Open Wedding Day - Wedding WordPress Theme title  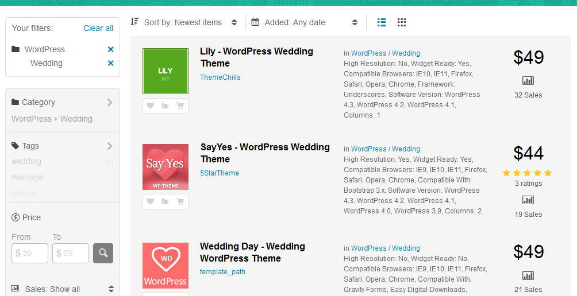coord(252,252)
